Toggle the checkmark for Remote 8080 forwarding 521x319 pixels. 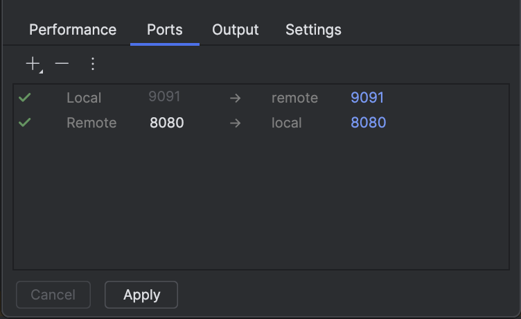click(24, 123)
